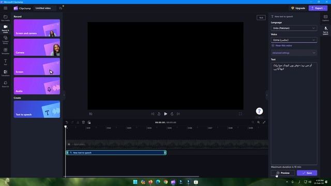Select Record & create sidebar tab
This screenshot has height=186, width=331.
coord(6,29)
